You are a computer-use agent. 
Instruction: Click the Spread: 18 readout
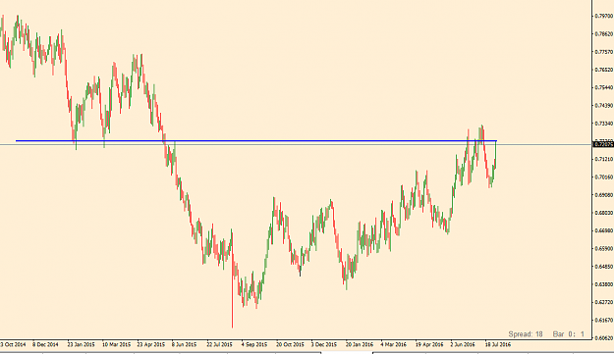(526, 334)
